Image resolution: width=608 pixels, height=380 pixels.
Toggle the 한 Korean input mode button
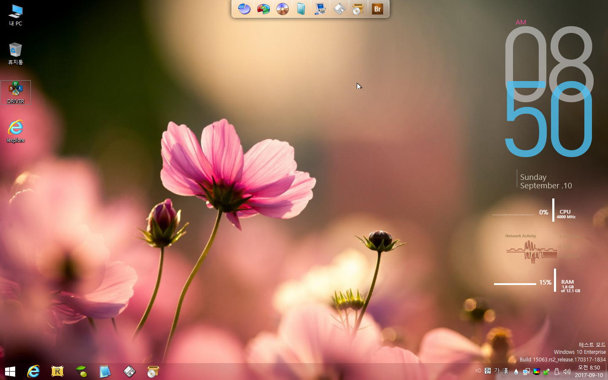pyautogui.click(x=488, y=371)
